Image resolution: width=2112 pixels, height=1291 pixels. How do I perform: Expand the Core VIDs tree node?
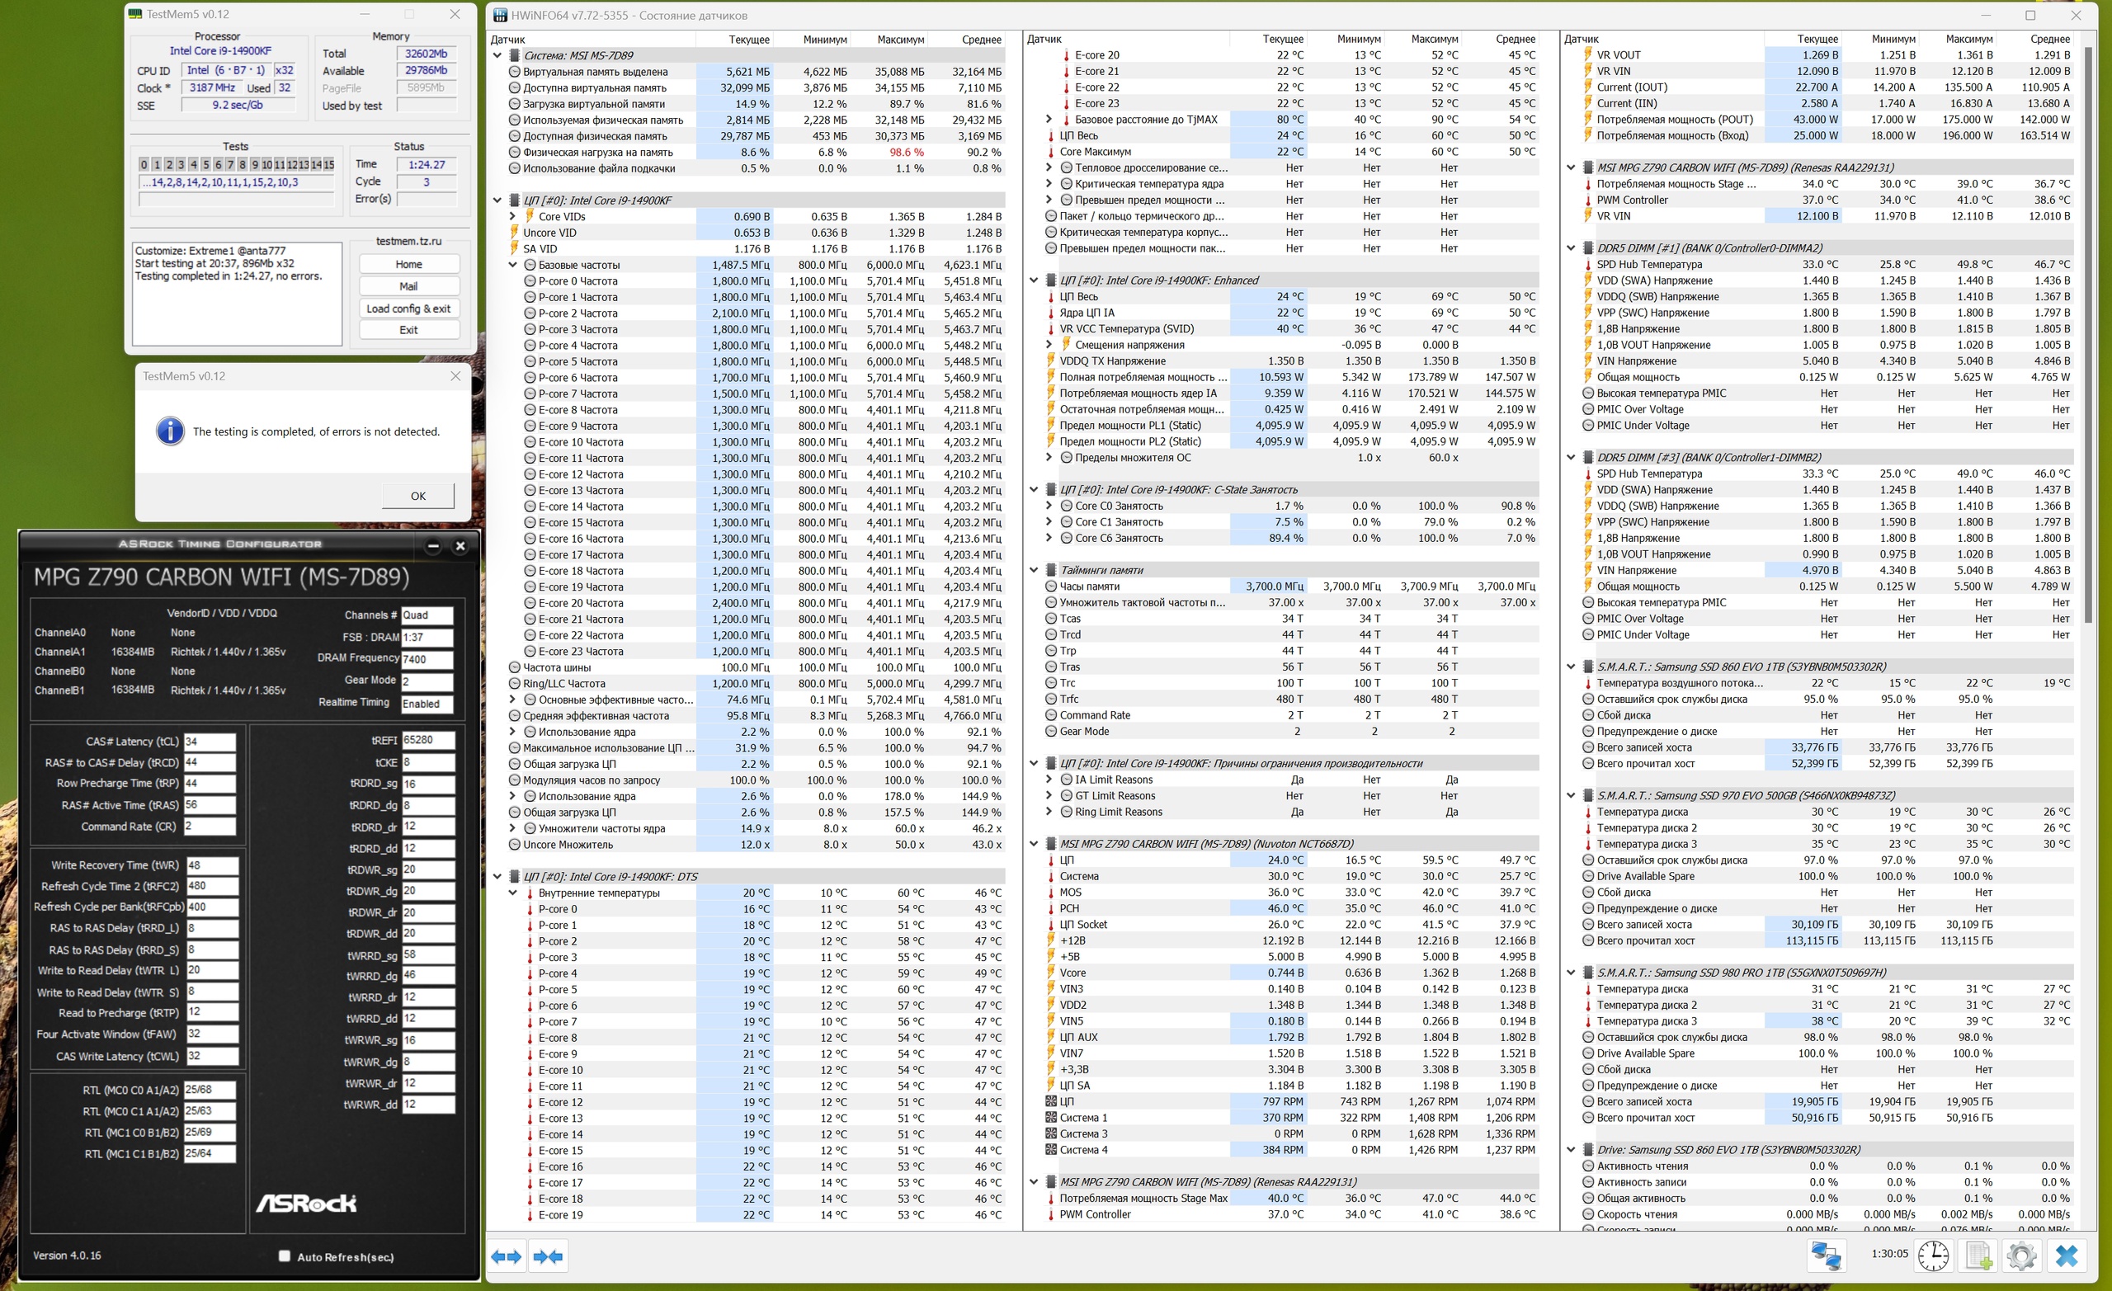pos(512,217)
